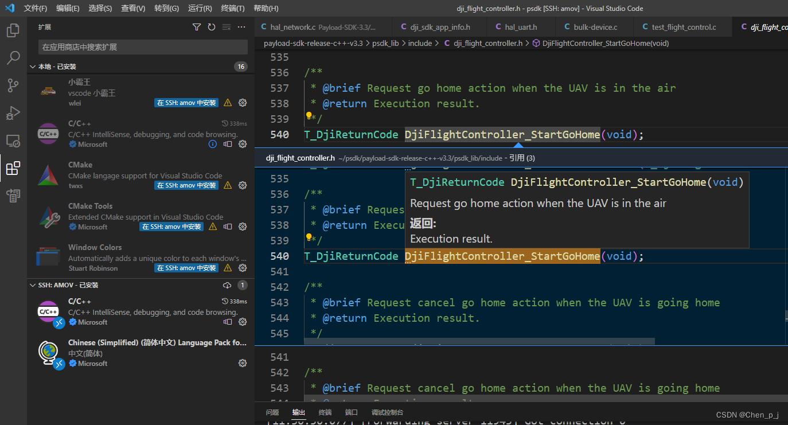The height and width of the screenshot is (425, 788).
Task: Open the activity bar icon below Extensions
Action: coord(13,196)
